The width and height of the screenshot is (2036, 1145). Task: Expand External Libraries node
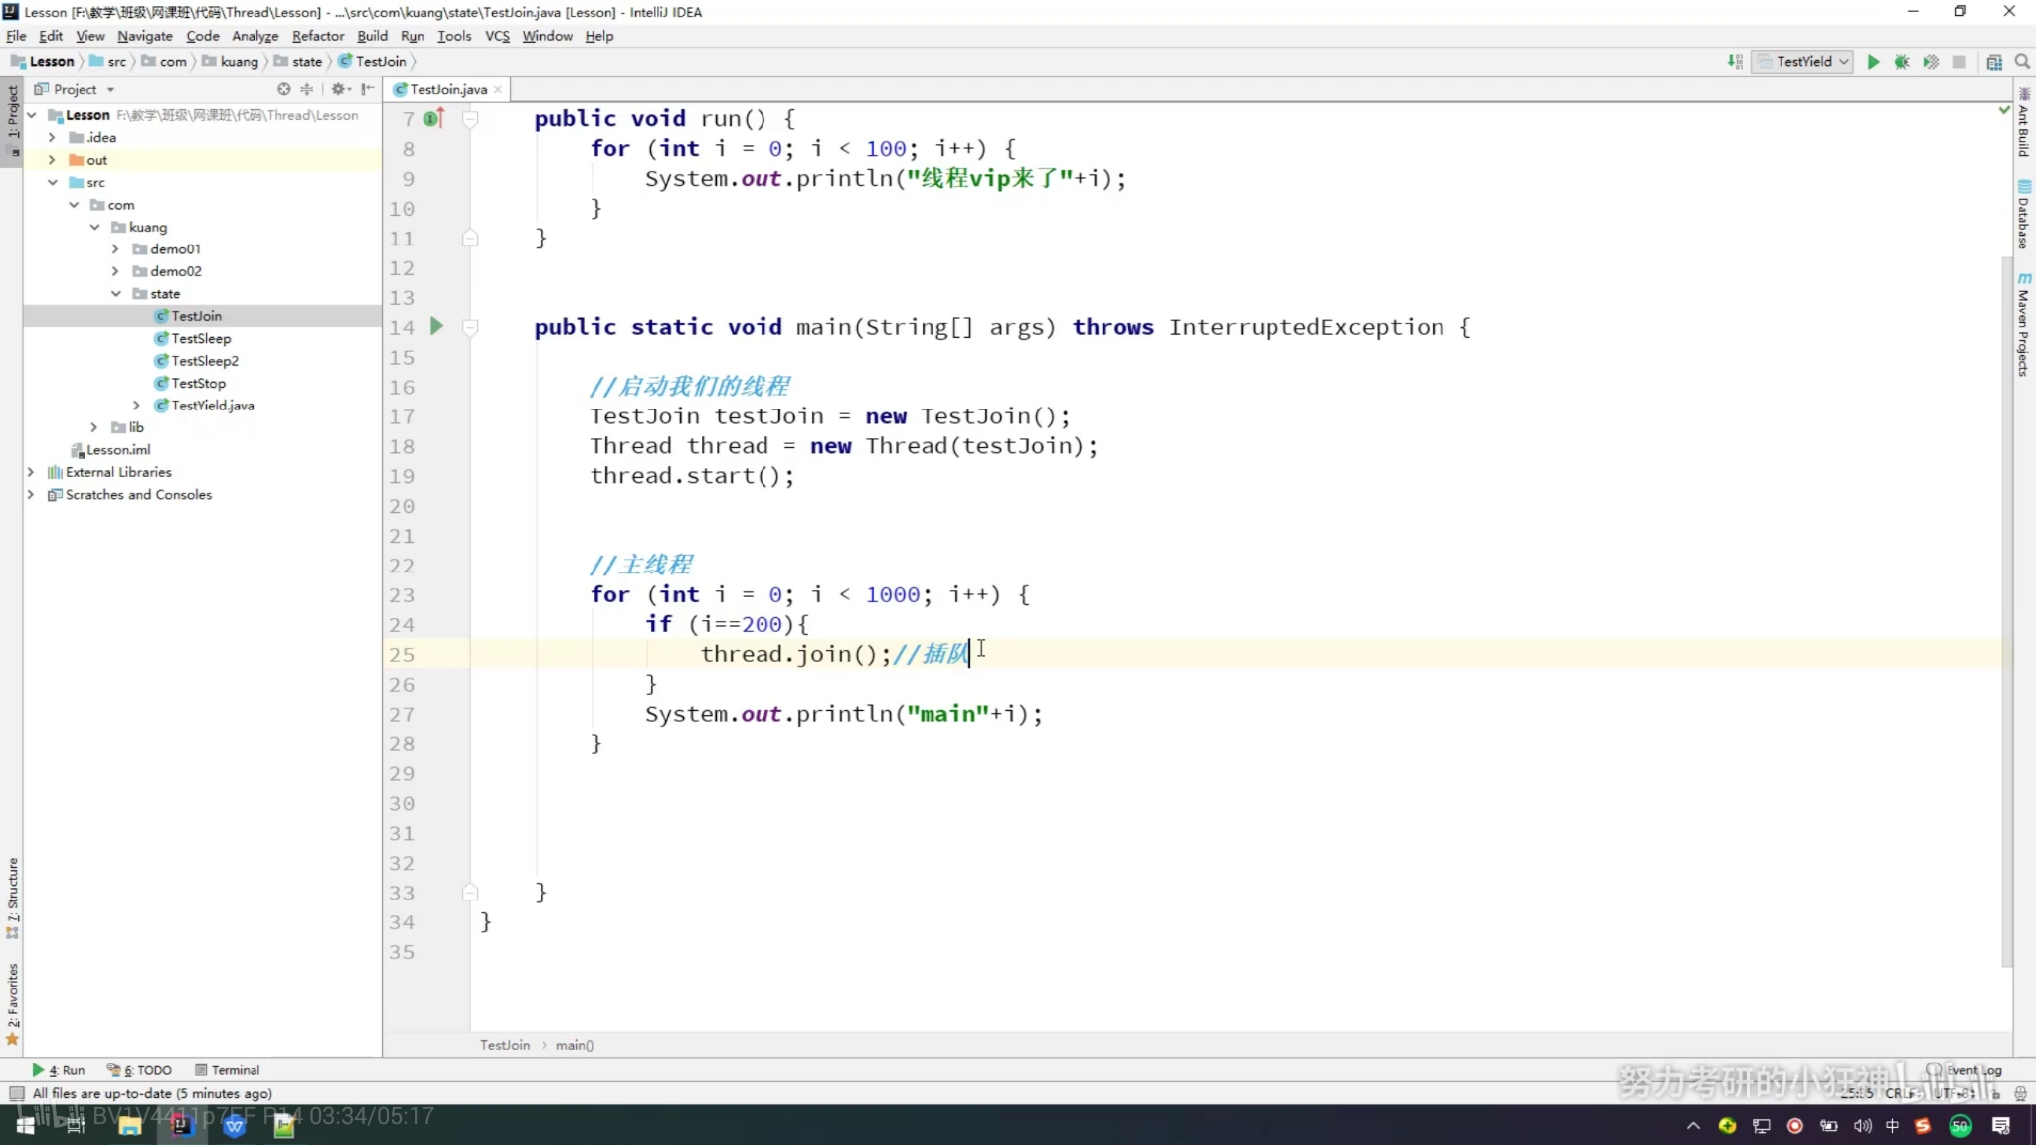(32, 472)
